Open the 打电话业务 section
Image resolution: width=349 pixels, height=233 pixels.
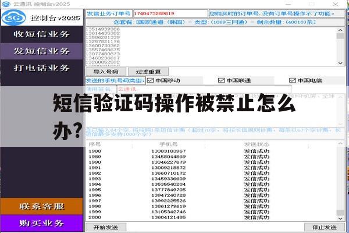coord(42,68)
